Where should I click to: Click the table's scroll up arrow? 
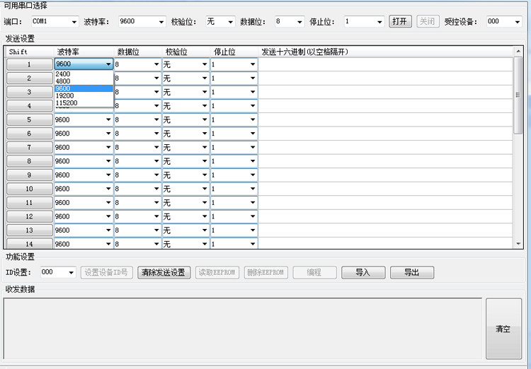point(518,51)
